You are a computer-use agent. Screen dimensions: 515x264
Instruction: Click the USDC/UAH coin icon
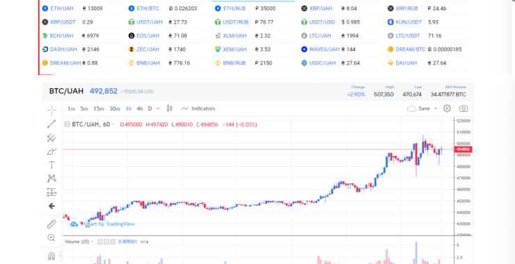[304, 63]
